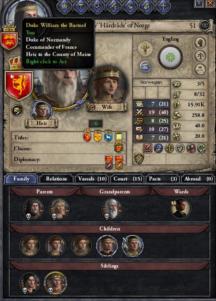Click the character portrait view icon
The width and height of the screenshot is (216, 301).
200,43
